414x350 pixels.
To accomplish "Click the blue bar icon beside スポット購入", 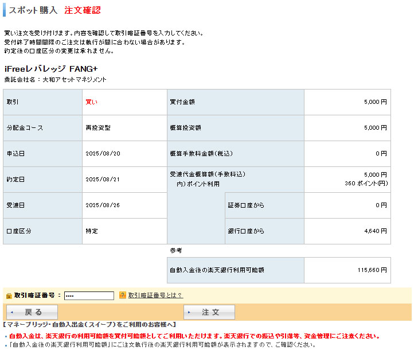I will (x=5, y=10).
